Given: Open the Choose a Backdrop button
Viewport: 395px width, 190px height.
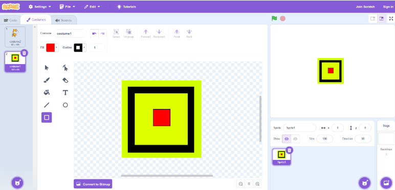Looking at the screenshot, I should tap(386, 183).
